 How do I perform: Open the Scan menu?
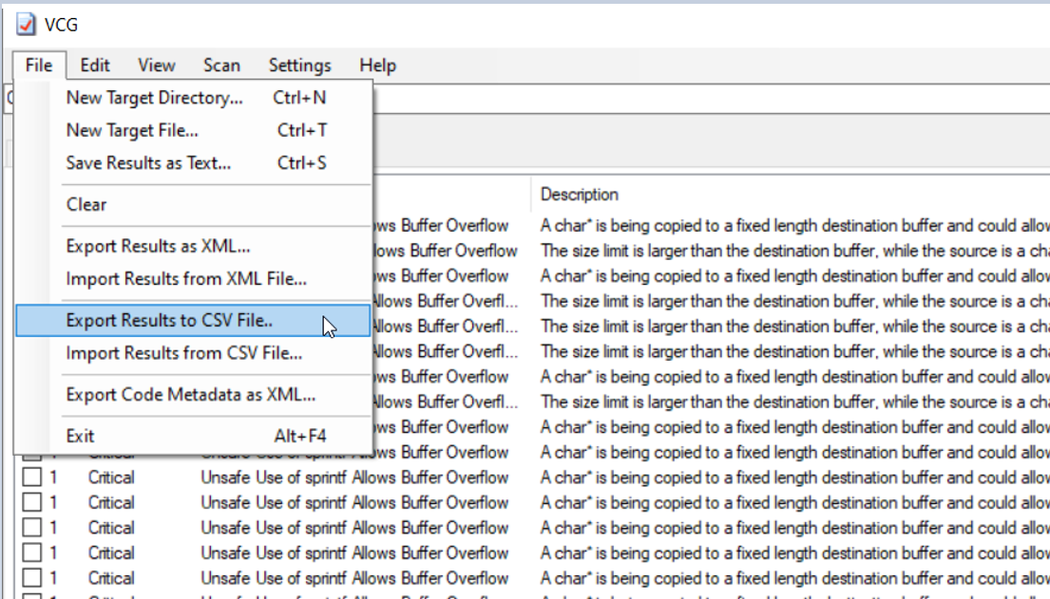pyautogui.click(x=221, y=66)
